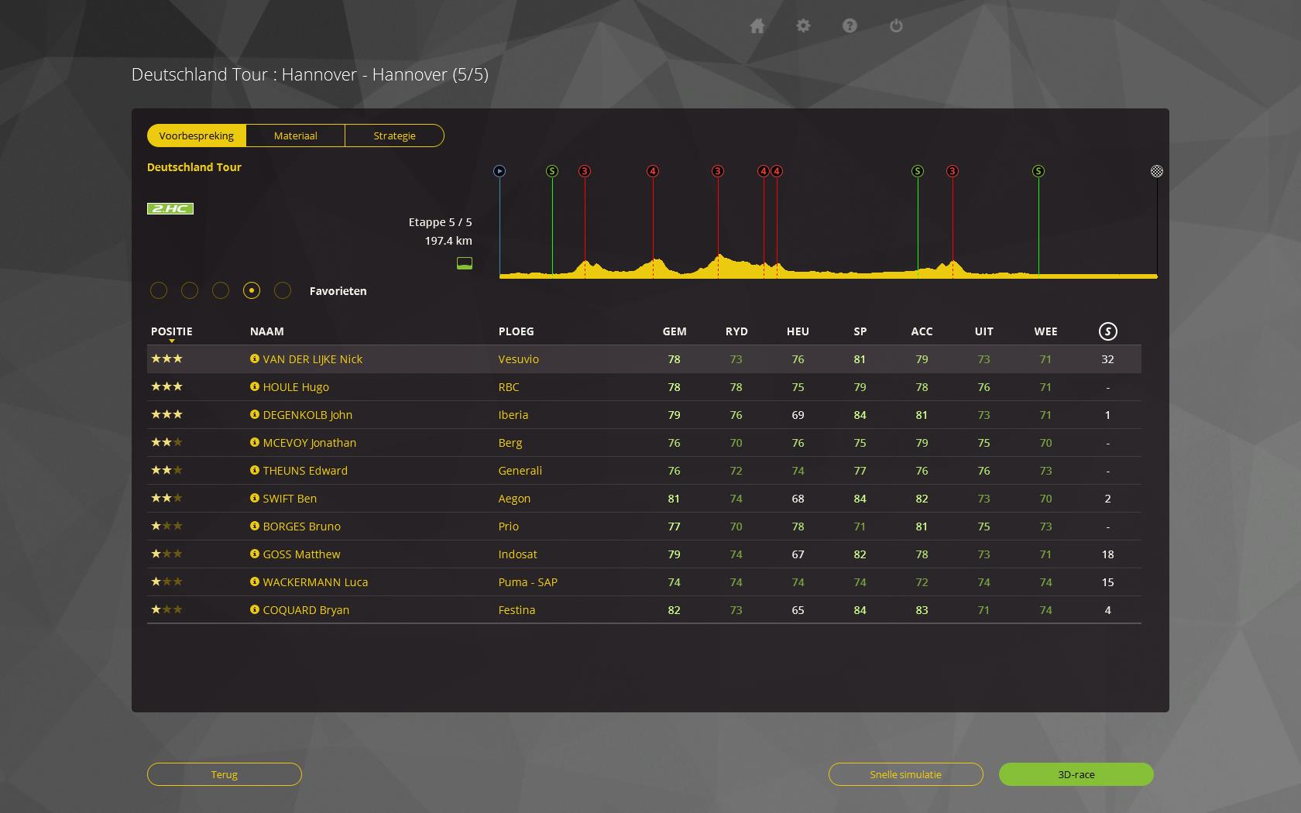The image size is (1301, 813).
Task: Open info icon for SWIFT Ben
Action: [x=254, y=498]
